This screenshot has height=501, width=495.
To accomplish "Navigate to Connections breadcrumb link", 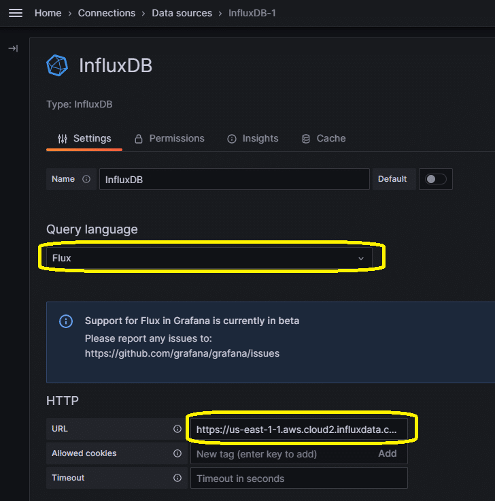I will [107, 13].
